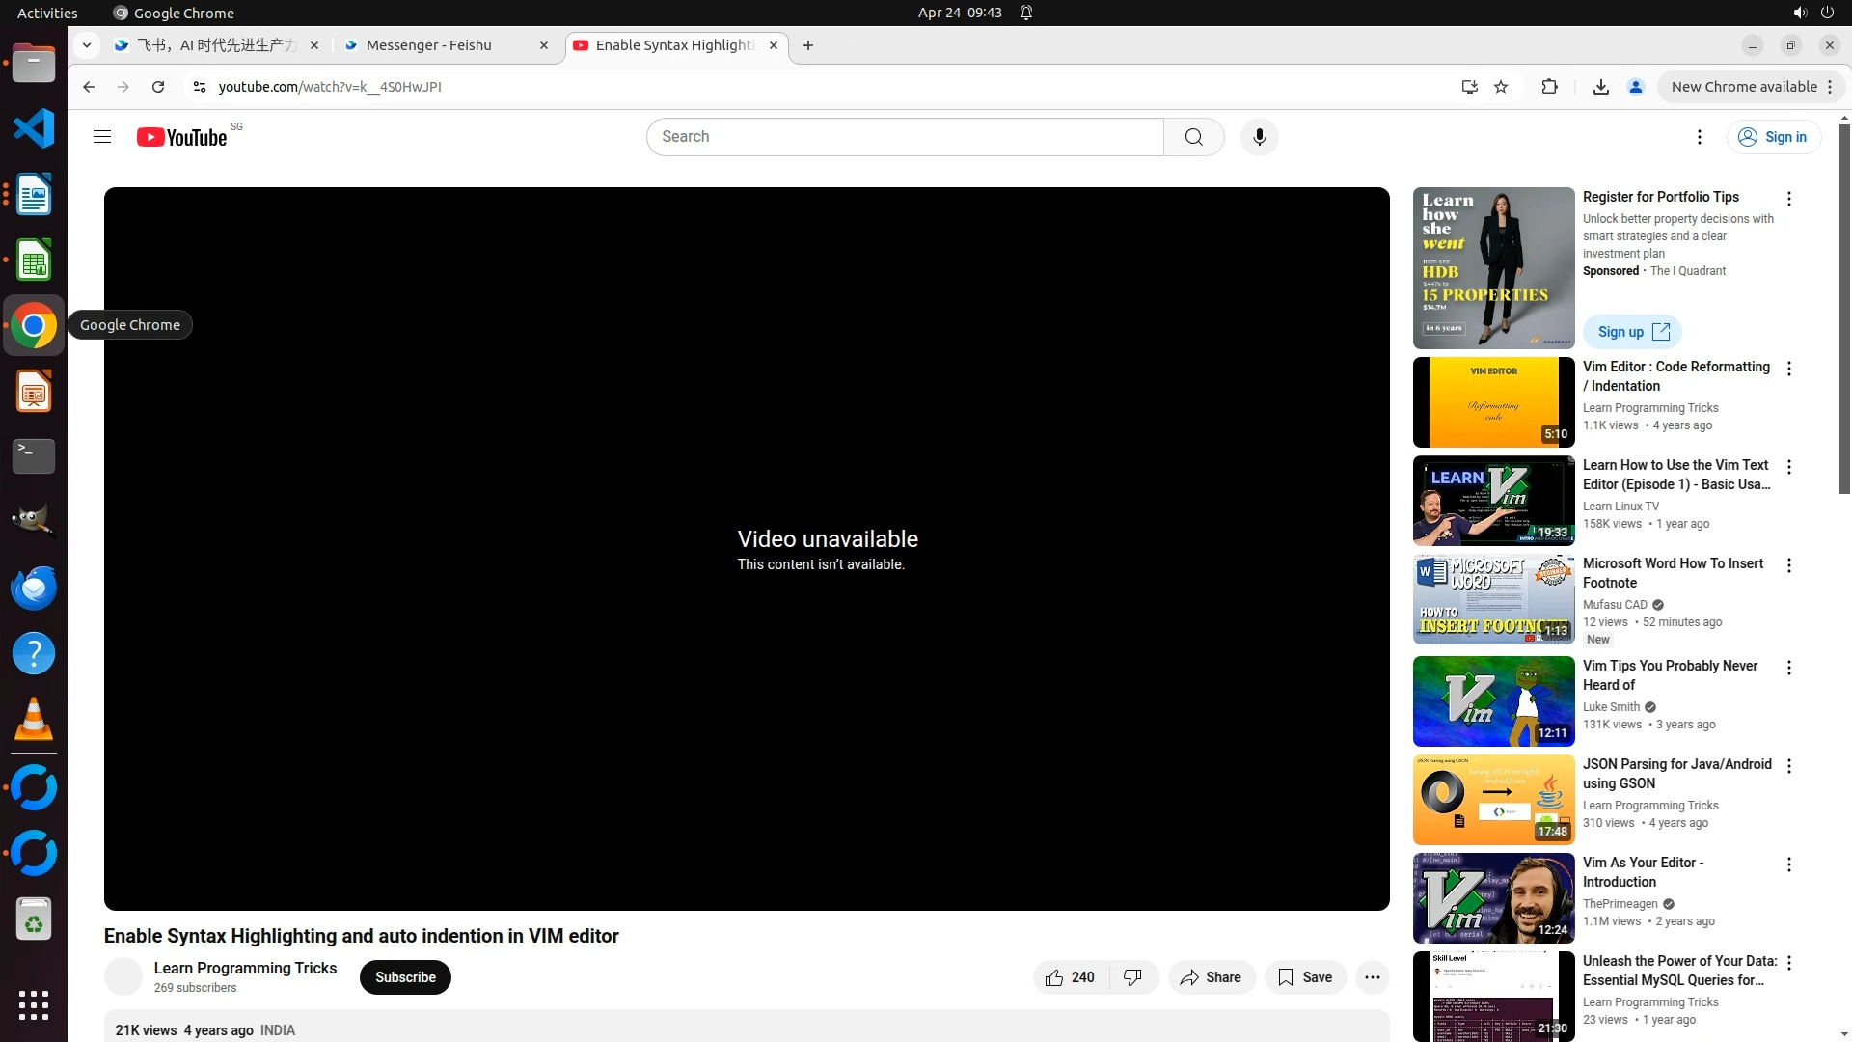
Task: Click the search magnifier button
Action: 1193,137
